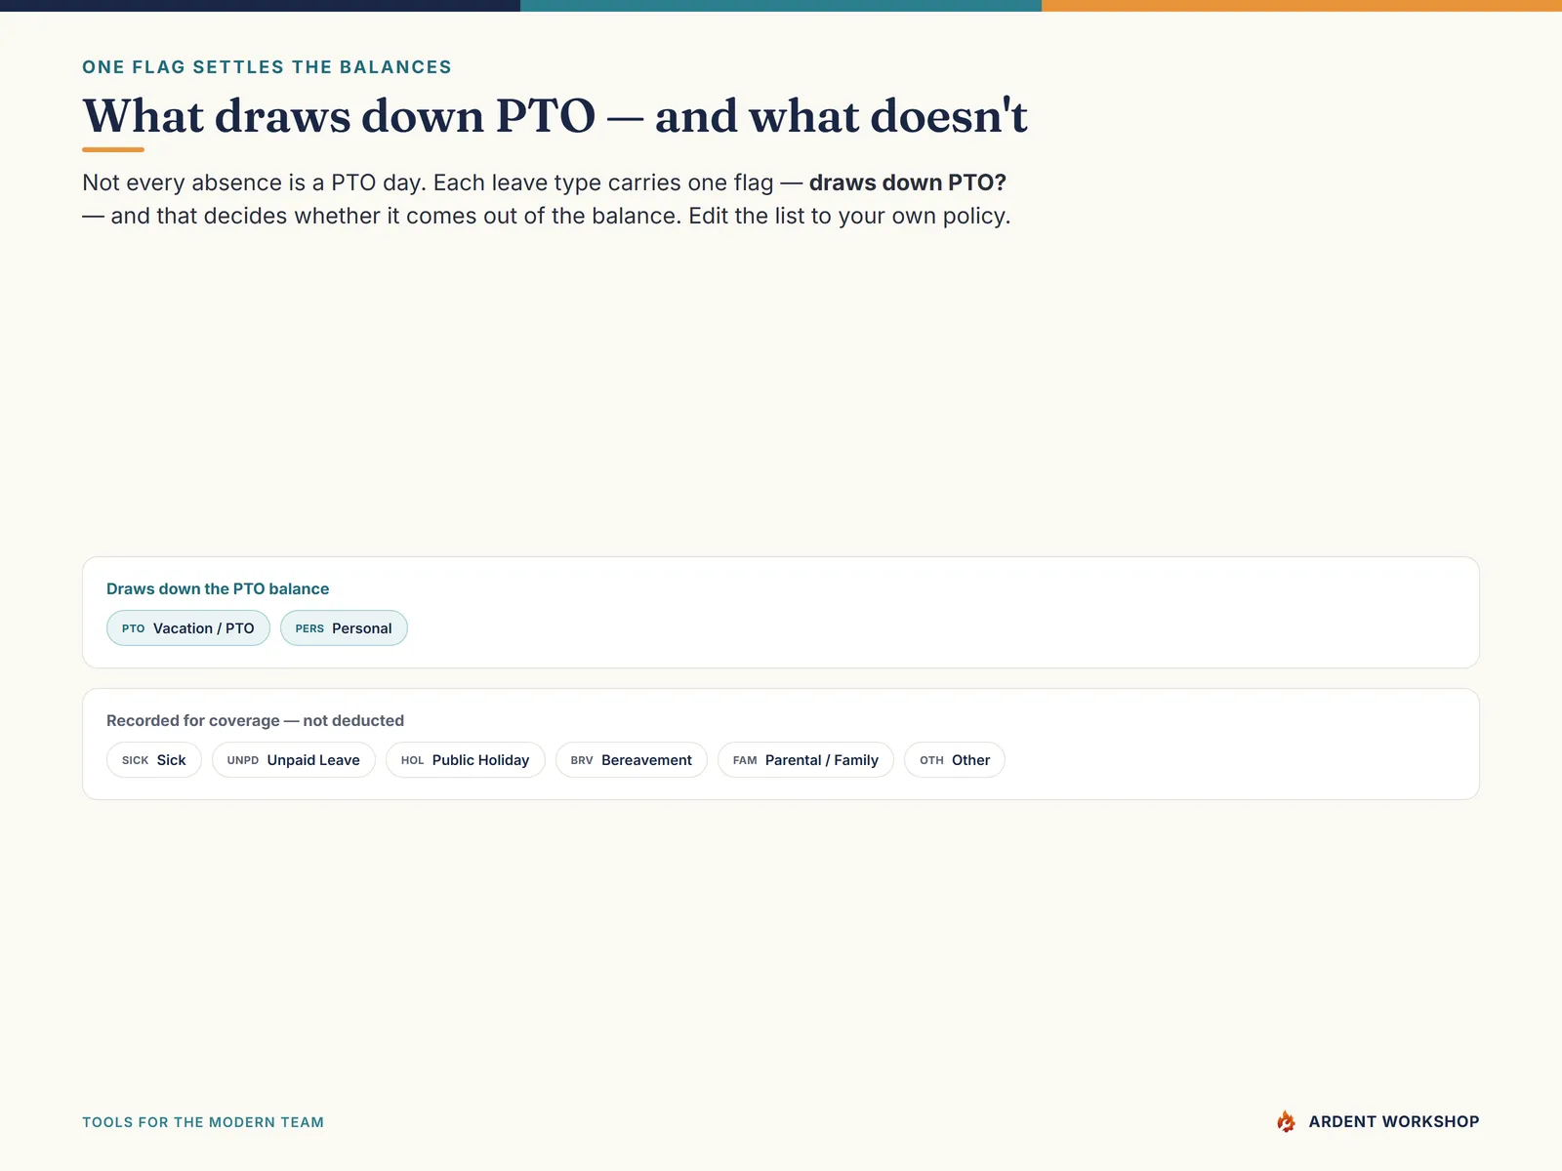Click 'TOOLS FOR THE MODERN TEAM' footer text
This screenshot has height=1171, width=1562.
(x=203, y=1122)
